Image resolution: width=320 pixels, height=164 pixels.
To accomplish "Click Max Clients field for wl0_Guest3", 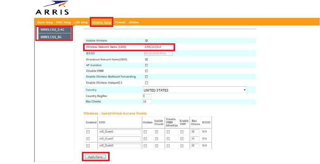I will 195,146.
